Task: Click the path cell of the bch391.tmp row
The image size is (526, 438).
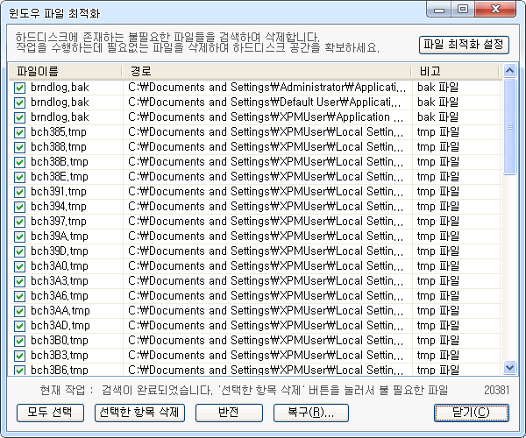Action: 266,192
